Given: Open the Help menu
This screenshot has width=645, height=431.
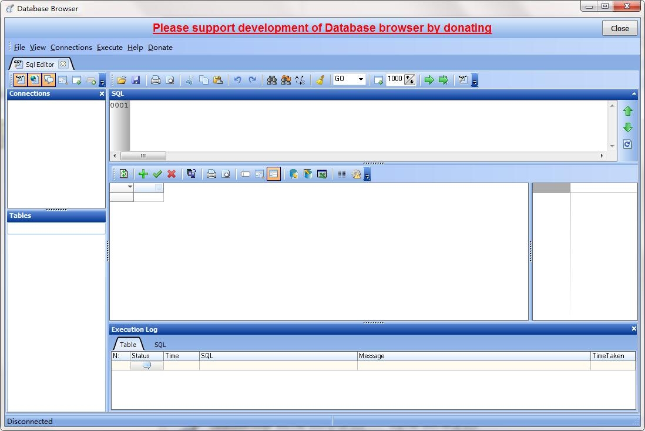Looking at the screenshot, I should click(x=135, y=48).
